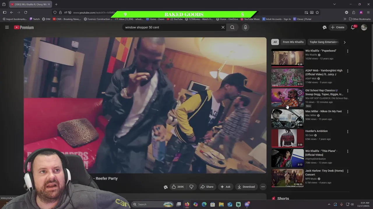Open Microsoft Edge from the taskbar
This screenshot has height=209, width=373.
204,204
